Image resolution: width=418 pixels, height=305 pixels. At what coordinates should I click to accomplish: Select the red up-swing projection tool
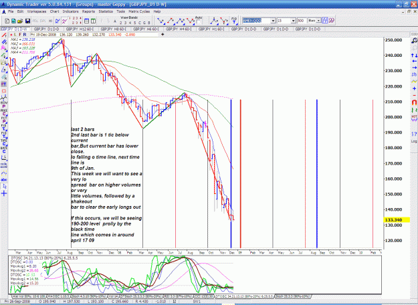[171, 21]
